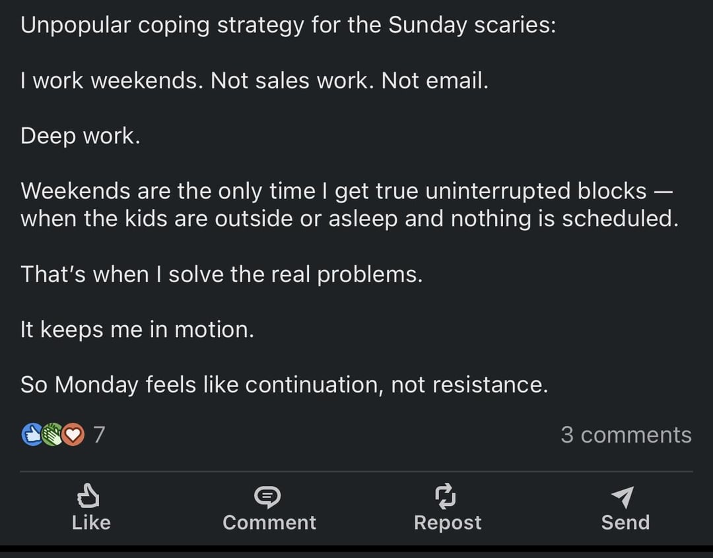Image resolution: width=713 pixels, height=558 pixels.
Task: Tap the paper plane Send icon
Action: pos(625,496)
